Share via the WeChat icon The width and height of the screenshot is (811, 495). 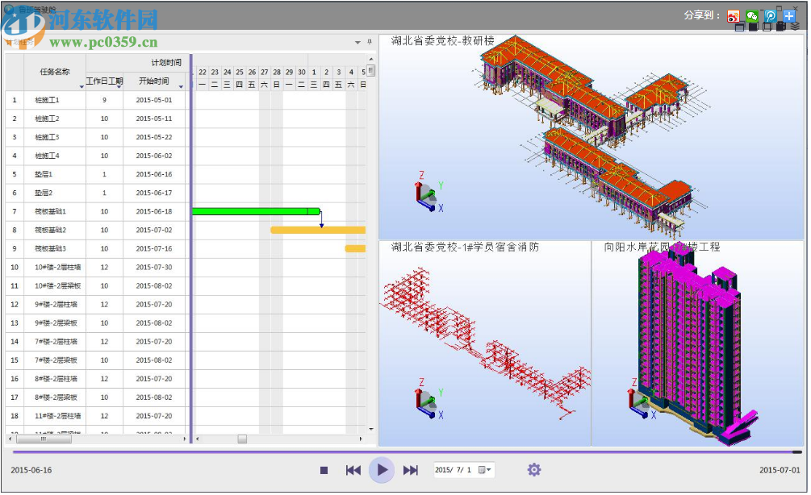753,16
